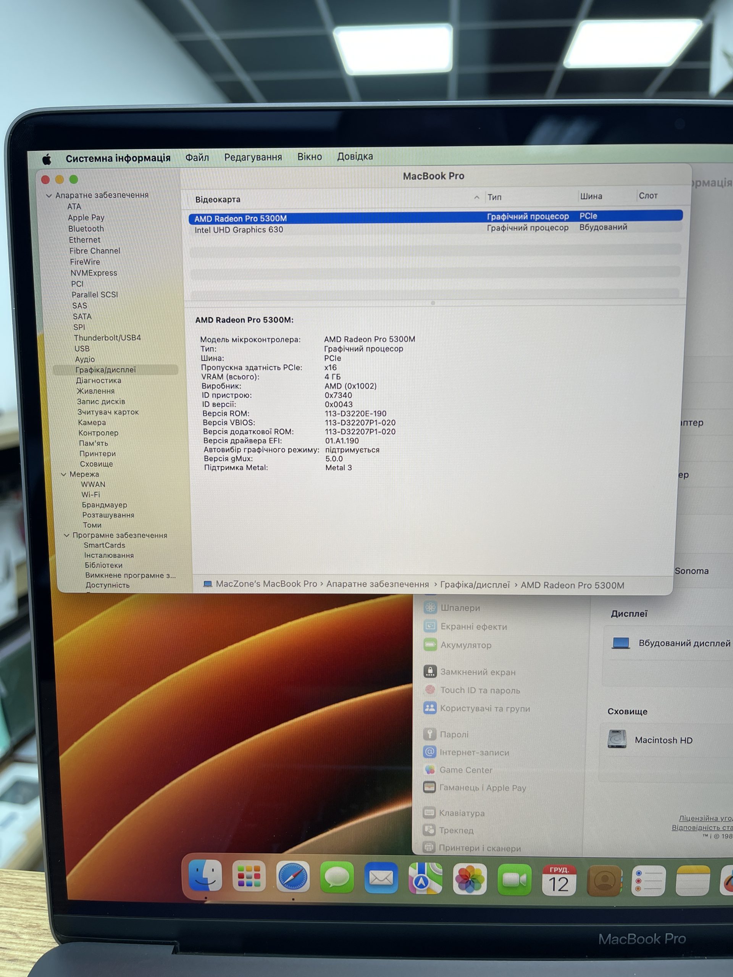Open Touch ID та пароль settings
This screenshot has width=733, height=977.
click(x=480, y=690)
